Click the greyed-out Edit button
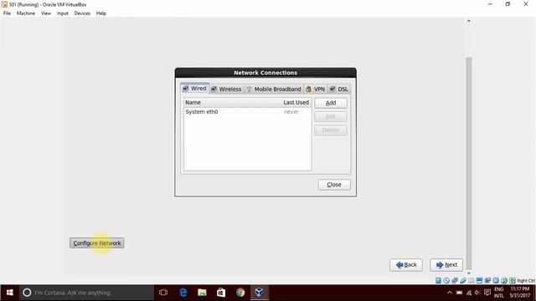This screenshot has height=301, width=536. 331,116
